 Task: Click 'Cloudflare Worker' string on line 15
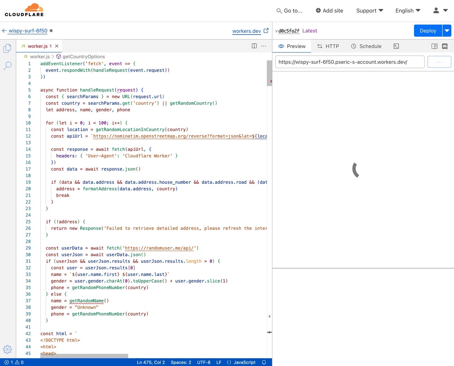[148, 156]
